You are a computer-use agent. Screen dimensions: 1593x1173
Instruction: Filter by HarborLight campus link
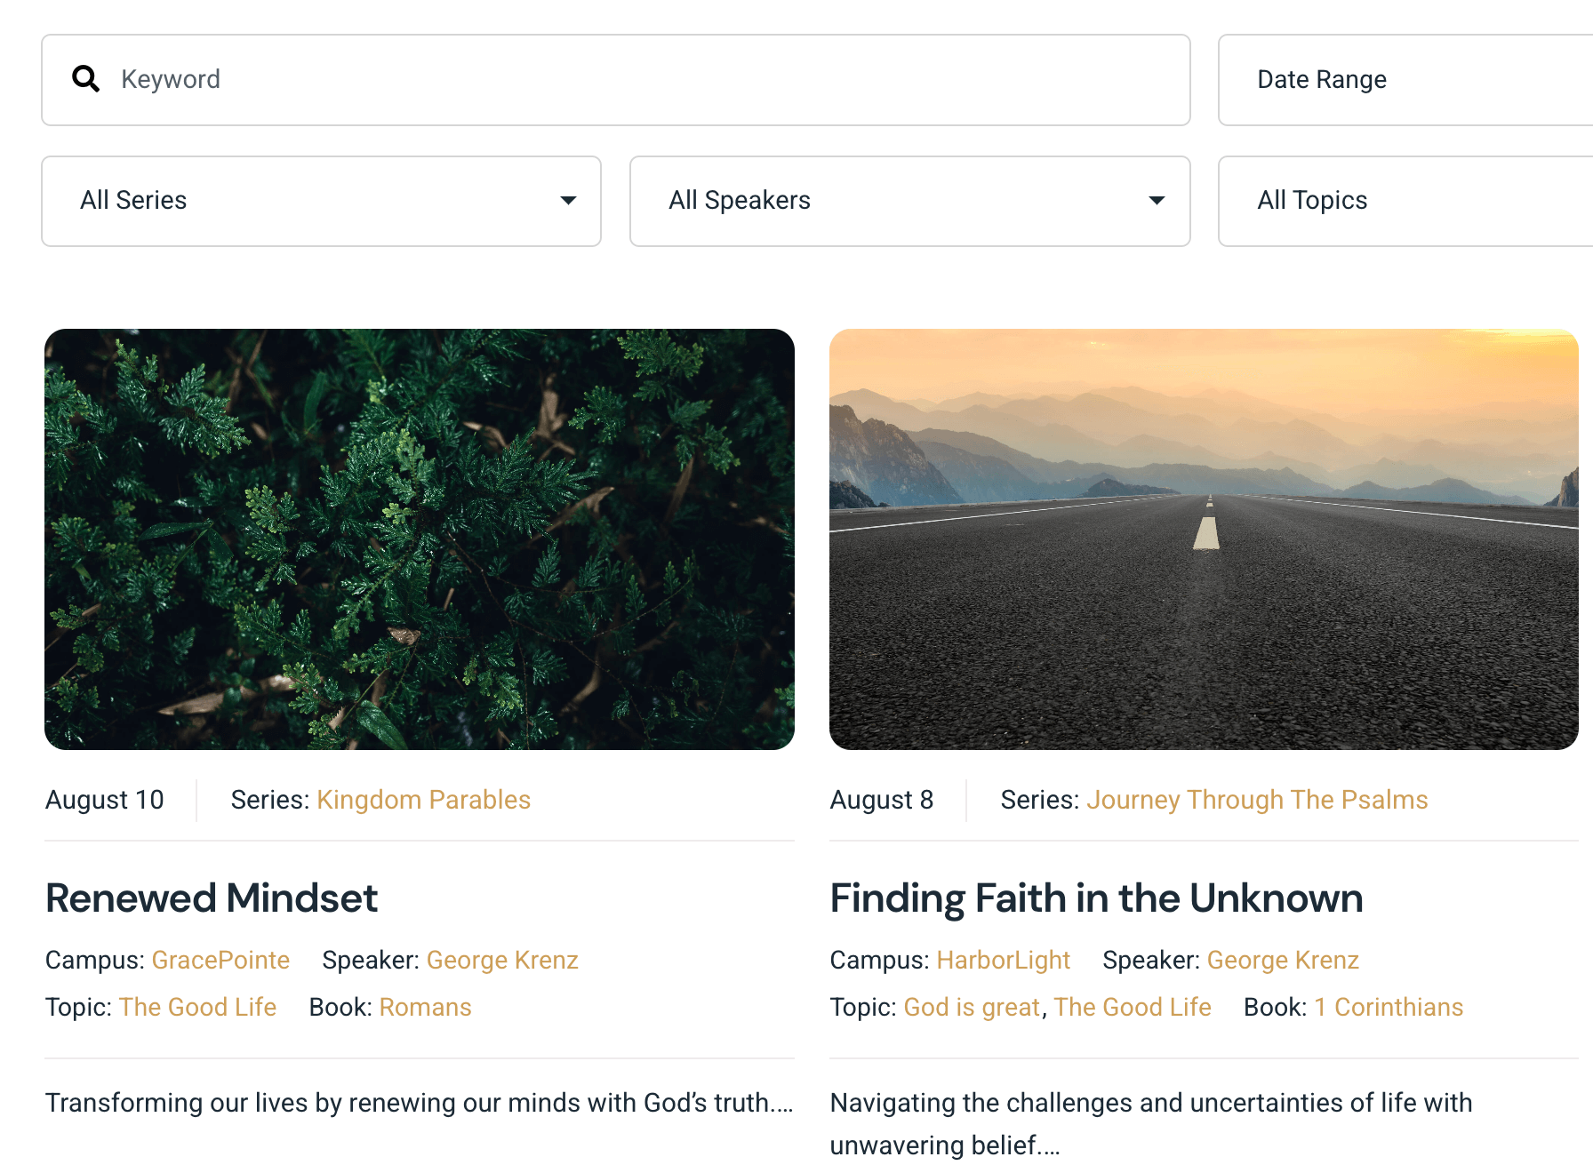coord(1003,960)
